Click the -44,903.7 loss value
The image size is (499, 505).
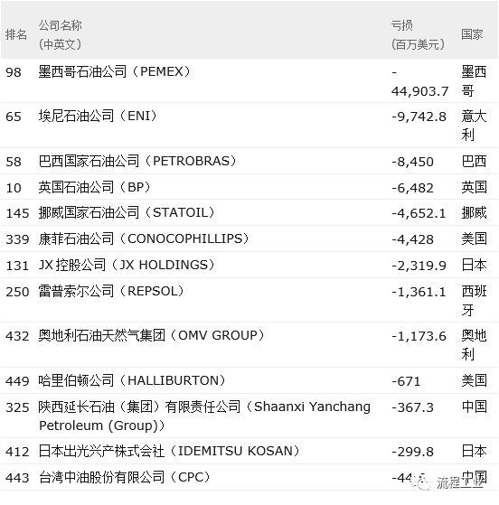click(x=420, y=81)
